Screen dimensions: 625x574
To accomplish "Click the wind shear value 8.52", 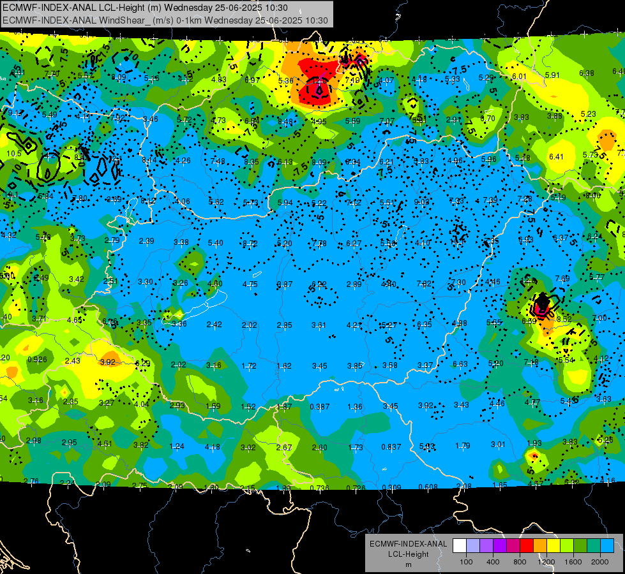I will click(x=564, y=320).
